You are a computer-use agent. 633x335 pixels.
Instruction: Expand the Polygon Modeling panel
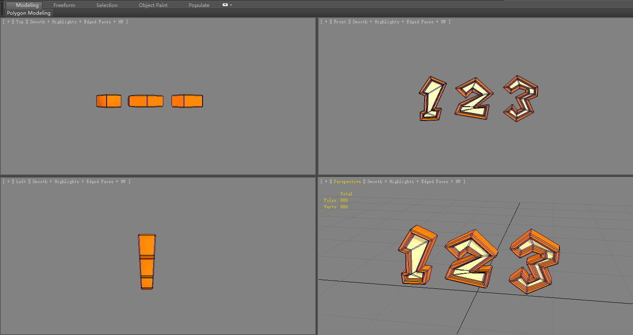[29, 13]
